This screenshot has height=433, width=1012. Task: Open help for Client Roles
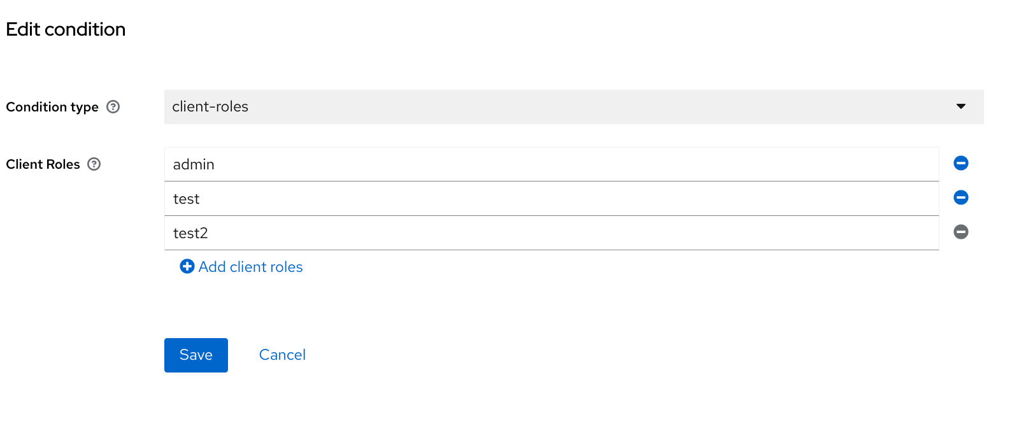(x=94, y=164)
